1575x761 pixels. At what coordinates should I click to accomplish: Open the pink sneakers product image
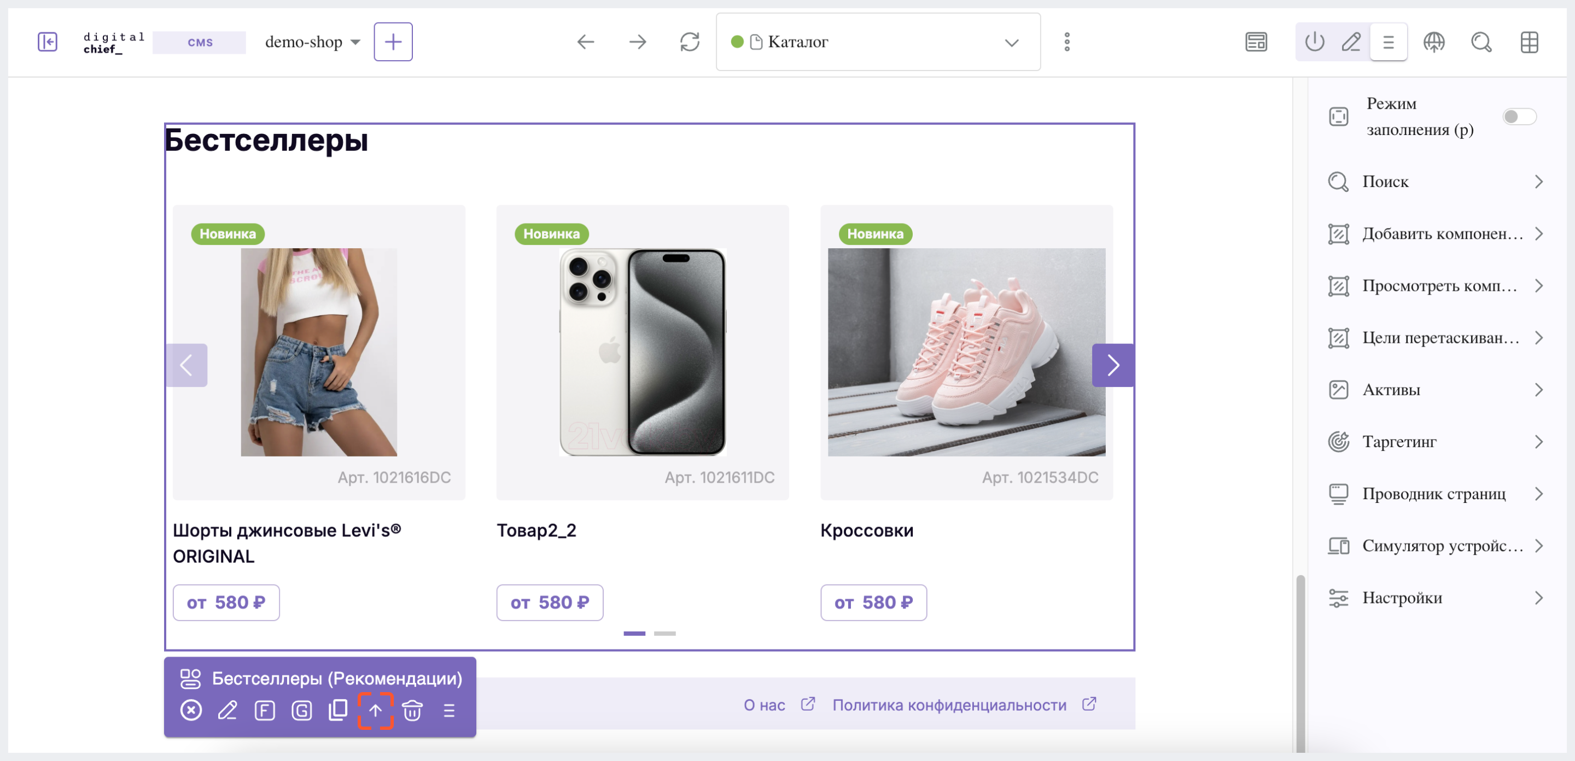point(966,352)
